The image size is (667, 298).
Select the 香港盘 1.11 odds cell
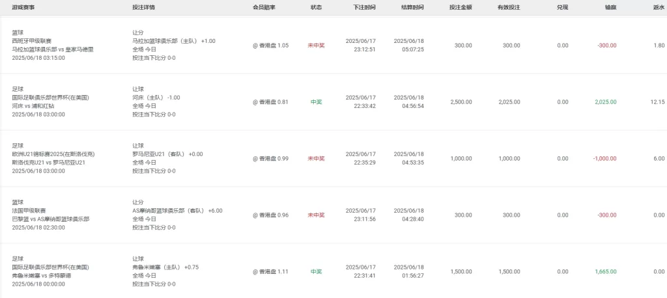pyautogui.click(x=270, y=271)
